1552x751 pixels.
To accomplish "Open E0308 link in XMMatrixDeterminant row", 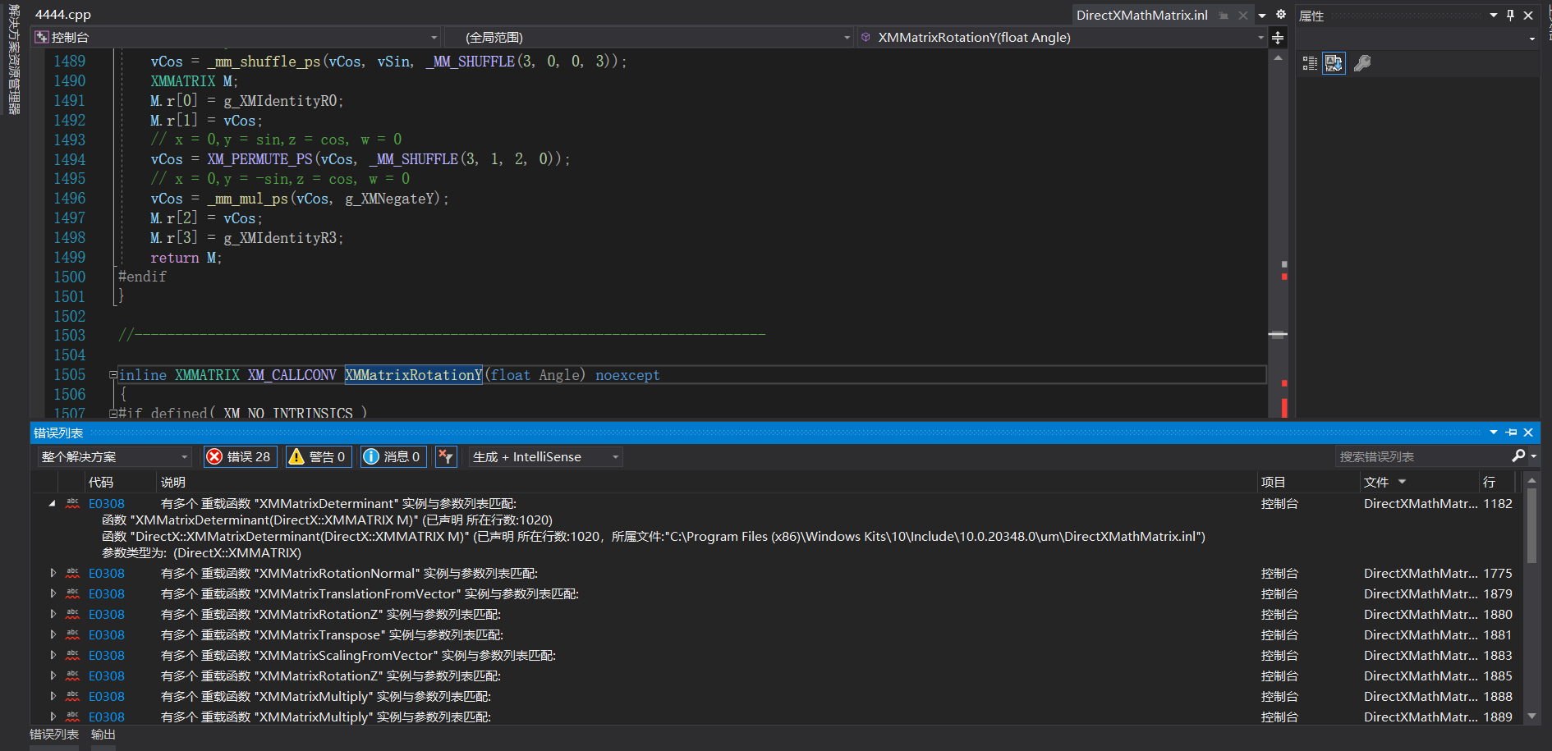I will click(107, 504).
